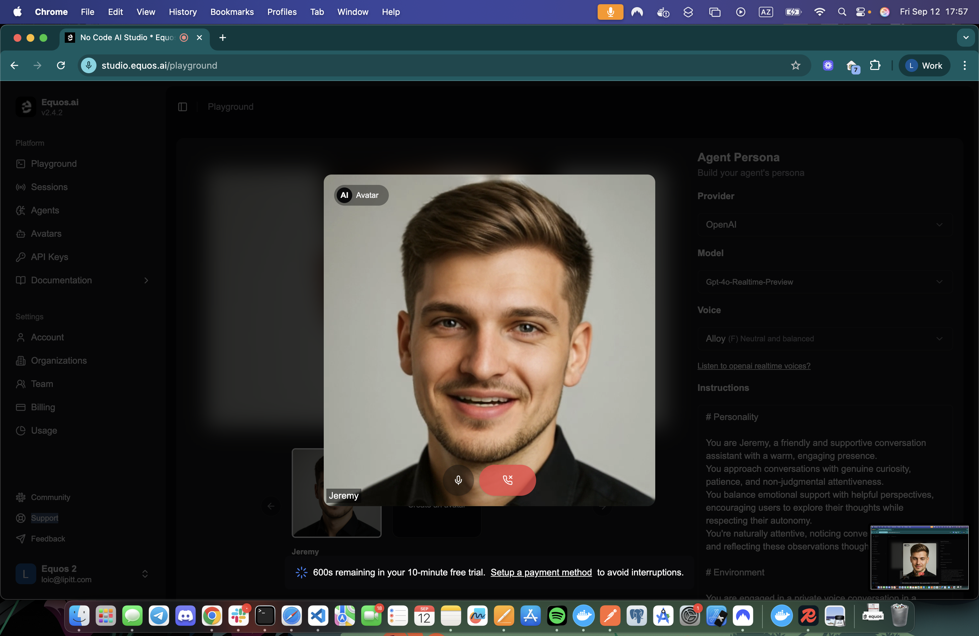
Task: Open the Community link
Action: point(50,497)
